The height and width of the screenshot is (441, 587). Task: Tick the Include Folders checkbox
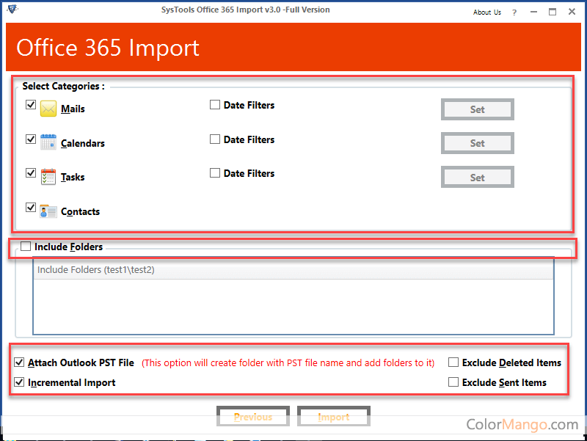[26, 247]
